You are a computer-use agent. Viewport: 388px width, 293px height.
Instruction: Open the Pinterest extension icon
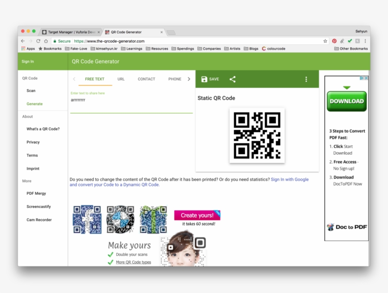pyautogui.click(x=335, y=41)
